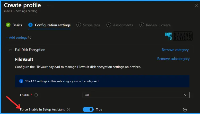200x114 pixels.
Task: Click the blue info icon in the settings banner
Action: click(21, 81)
